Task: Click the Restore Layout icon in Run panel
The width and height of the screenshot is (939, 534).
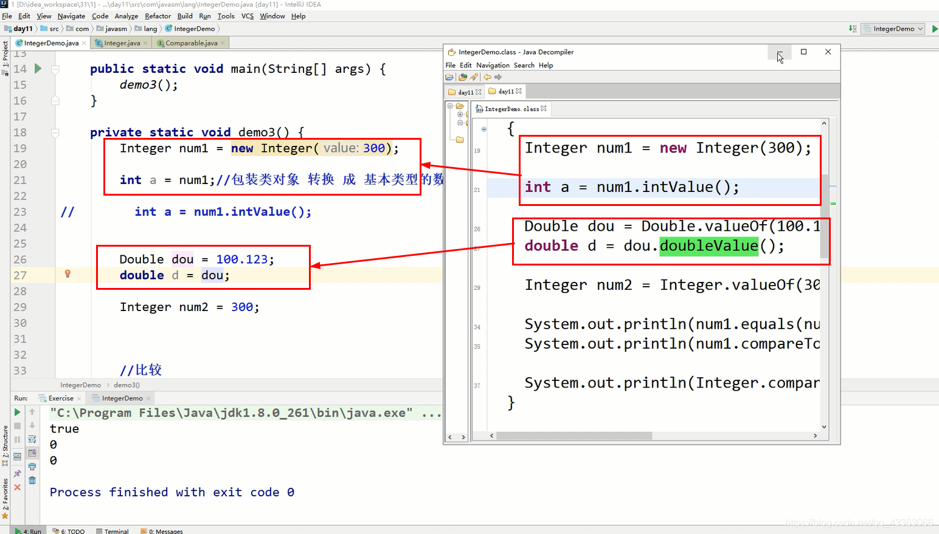Action: 17,456
